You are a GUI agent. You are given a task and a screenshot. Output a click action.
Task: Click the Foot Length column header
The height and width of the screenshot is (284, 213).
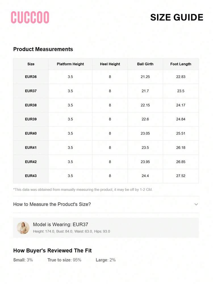(x=181, y=64)
